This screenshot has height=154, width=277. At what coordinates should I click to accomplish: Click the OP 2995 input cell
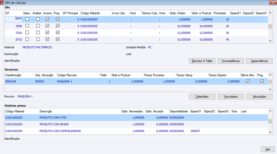pos(13,19)
